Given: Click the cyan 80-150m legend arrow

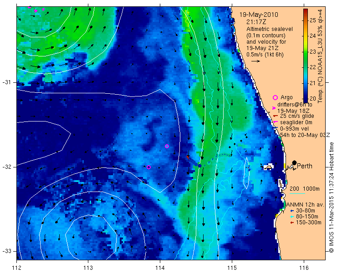Looking at the screenshot, I should tap(291, 217).
